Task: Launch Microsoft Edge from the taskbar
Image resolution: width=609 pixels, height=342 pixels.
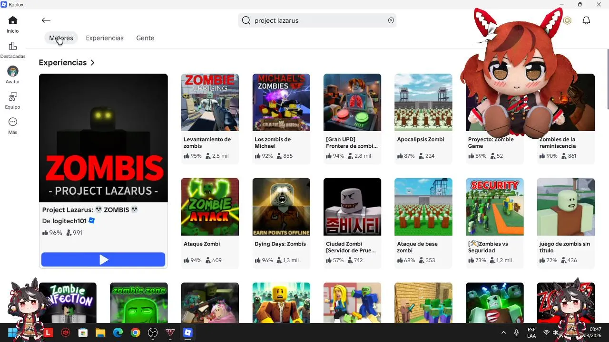Action: 118,333
